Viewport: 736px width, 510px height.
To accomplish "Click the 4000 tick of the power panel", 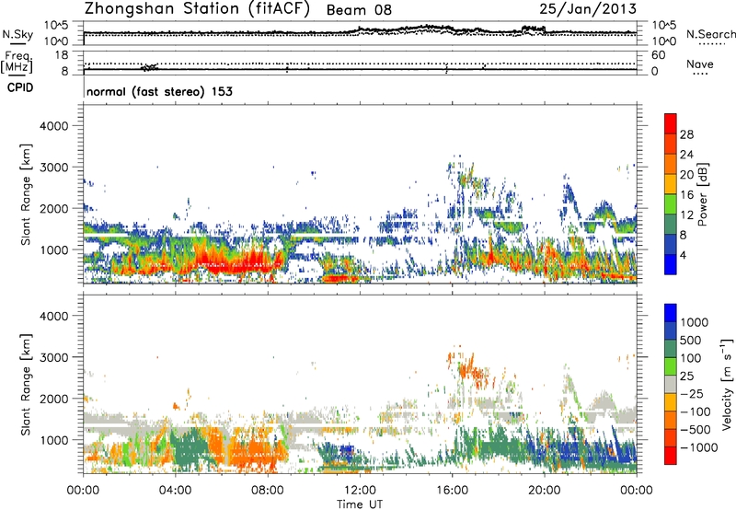I will pyautogui.click(x=54, y=126).
